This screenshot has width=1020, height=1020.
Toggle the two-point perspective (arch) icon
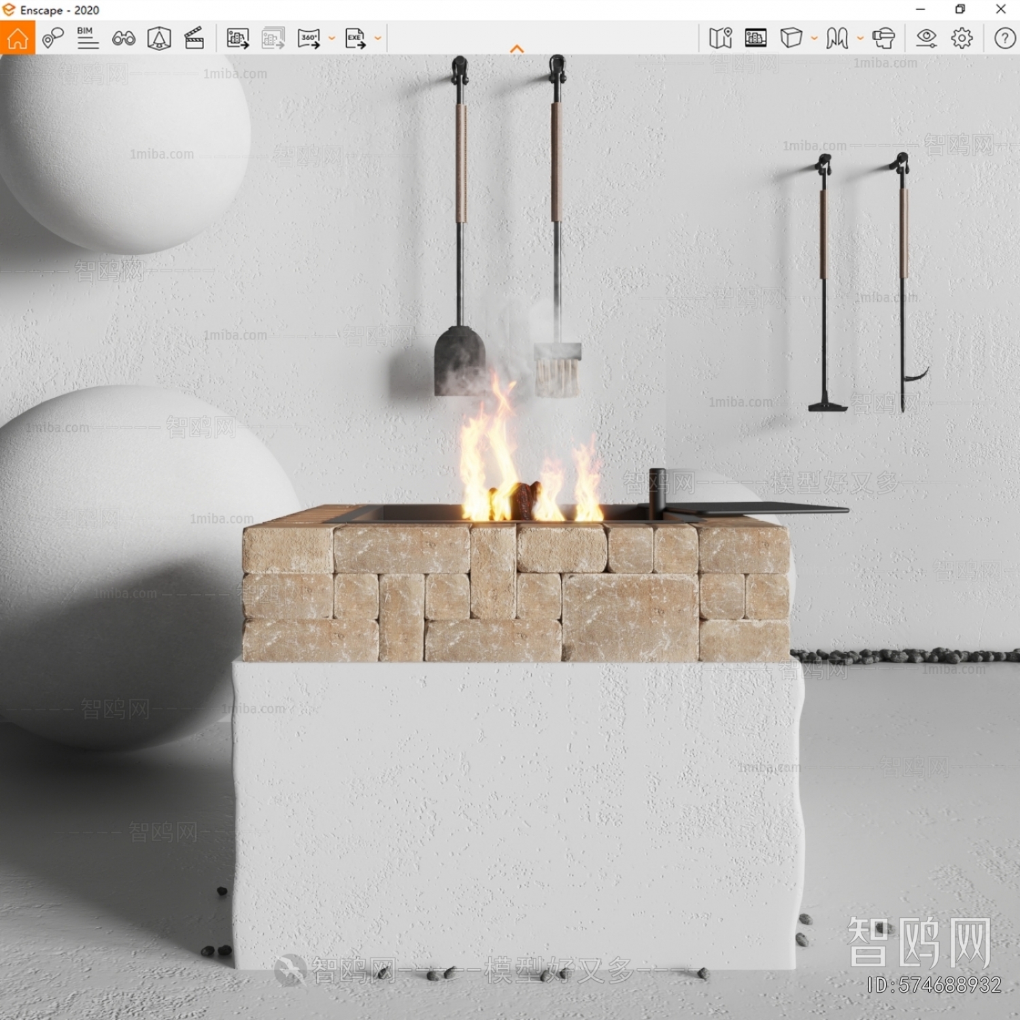(x=837, y=38)
